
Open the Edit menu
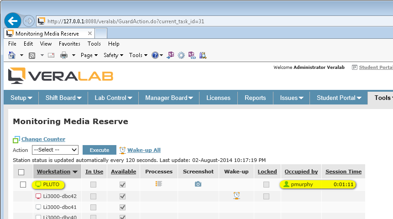[x=28, y=44]
